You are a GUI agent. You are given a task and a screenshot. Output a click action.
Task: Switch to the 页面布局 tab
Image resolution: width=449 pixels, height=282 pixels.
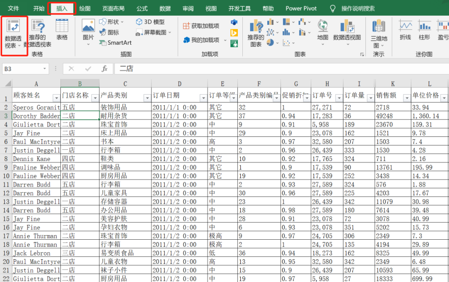coord(113,9)
